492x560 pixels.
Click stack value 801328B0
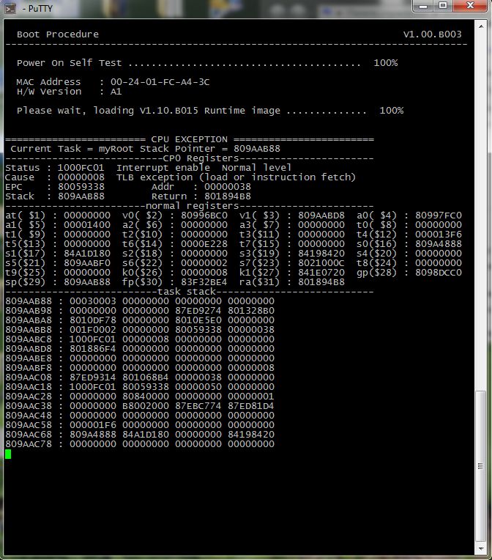pyautogui.click(x=251, y=311)
